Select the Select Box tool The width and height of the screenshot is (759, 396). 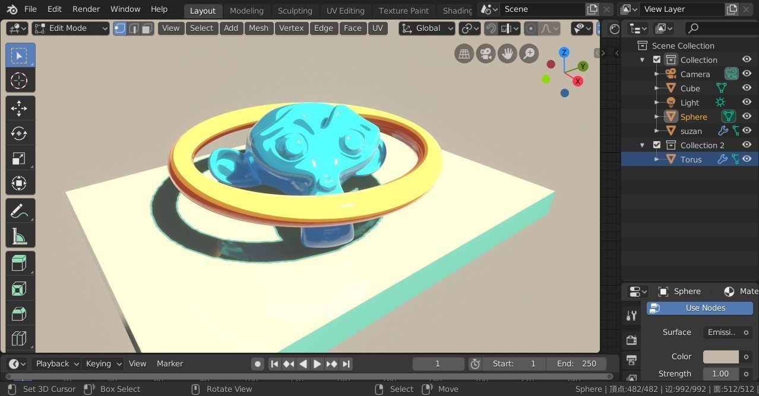coord(20,56)
